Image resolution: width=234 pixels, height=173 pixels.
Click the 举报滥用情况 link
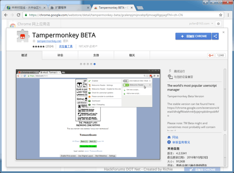point(181,142)
